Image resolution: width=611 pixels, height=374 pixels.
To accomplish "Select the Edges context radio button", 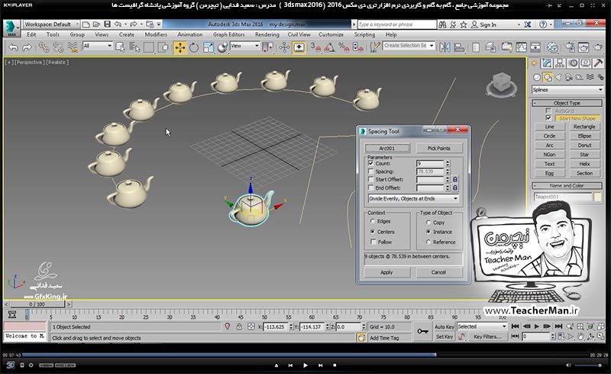I will pyautogui.click(x=373, y=221).
